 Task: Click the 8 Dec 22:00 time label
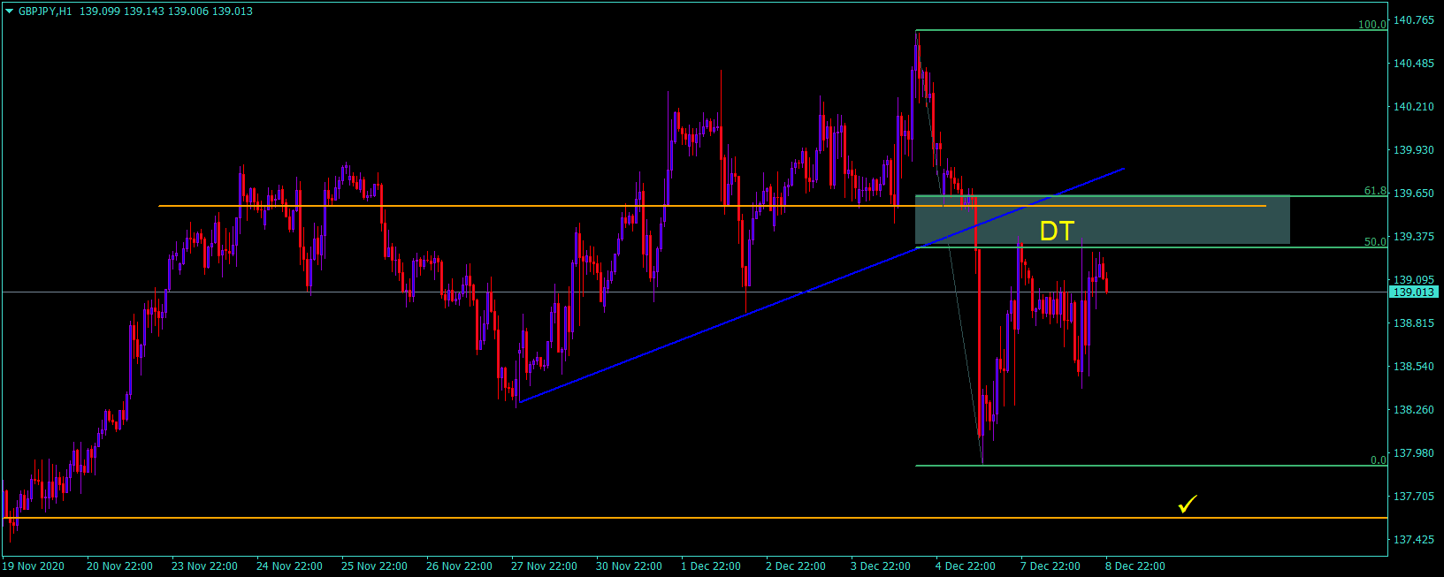(1135, 566)
